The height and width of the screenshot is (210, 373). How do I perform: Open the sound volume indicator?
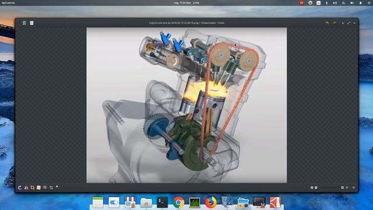click(x=335, y=3)
